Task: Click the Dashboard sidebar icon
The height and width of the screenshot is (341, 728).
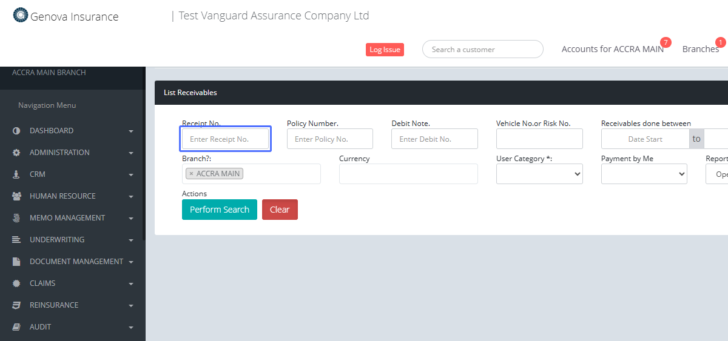Action: pos(16,131)
